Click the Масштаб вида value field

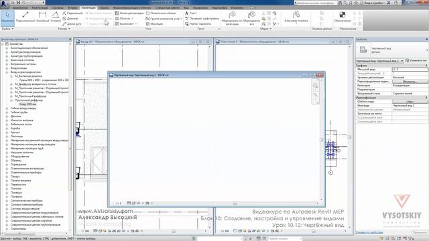pos(410,70)
